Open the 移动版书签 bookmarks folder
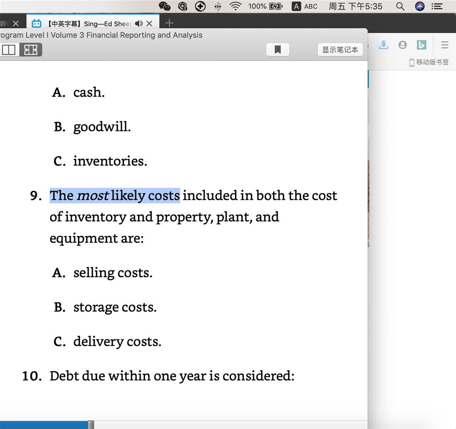 coord(429,62)
